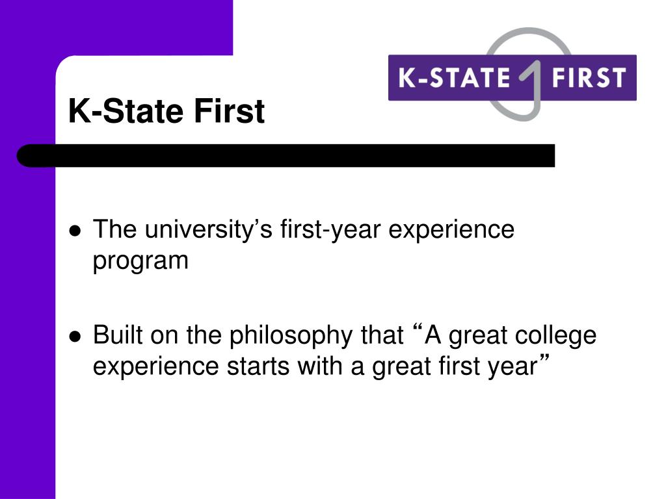Click the word FIRST in the logo
This screenshot has width=666, height=499.
(589, 78)
